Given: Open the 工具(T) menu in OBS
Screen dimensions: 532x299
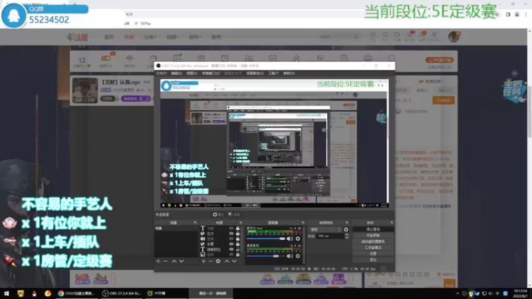Looking at the screenshot, I should click(273, 73).
